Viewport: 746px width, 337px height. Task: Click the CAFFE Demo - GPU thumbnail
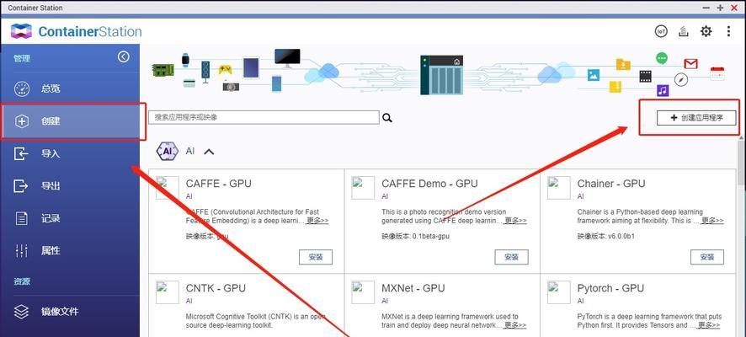363,188
